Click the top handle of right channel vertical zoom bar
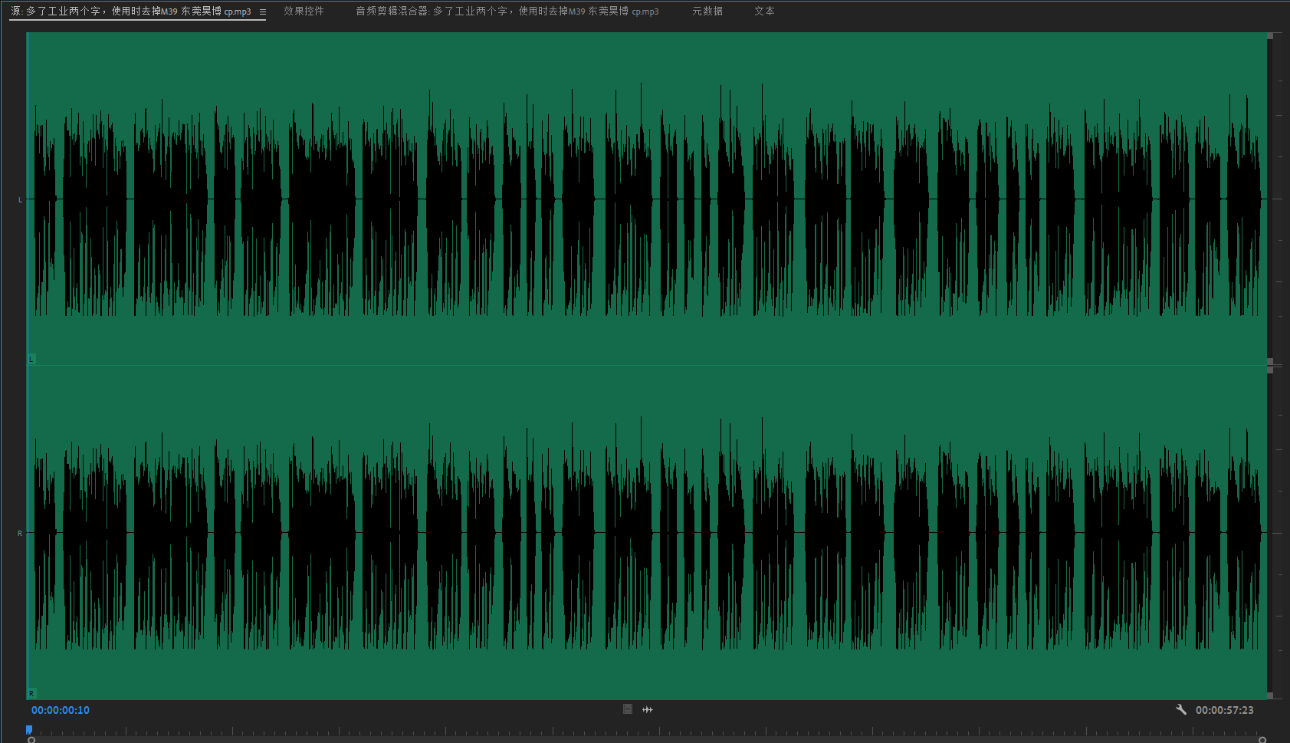Image resolution: width=1290 pixels, height=743 pixels. 1270,370
